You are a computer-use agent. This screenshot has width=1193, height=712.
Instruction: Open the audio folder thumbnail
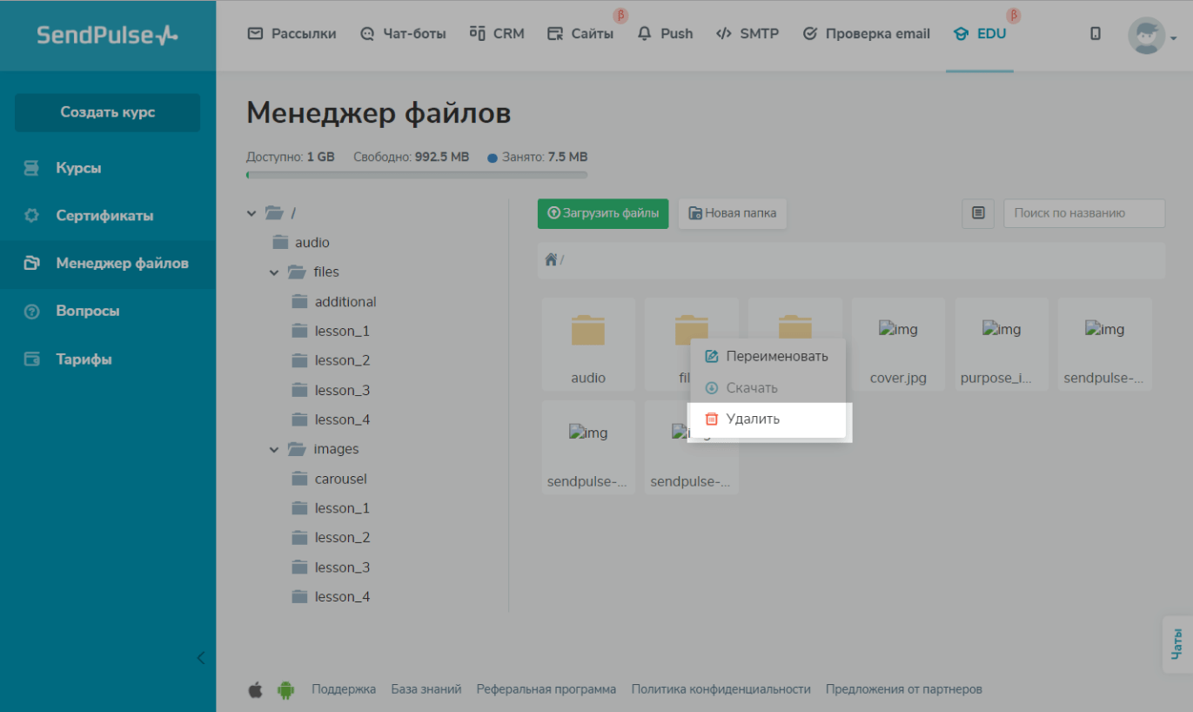coord(588,344)
